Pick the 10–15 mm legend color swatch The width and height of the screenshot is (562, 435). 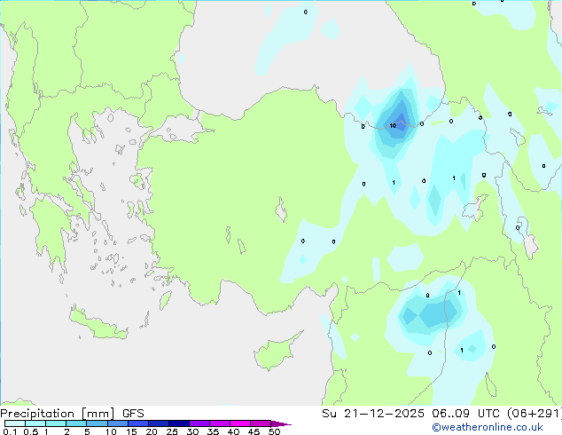pos(117,423)
